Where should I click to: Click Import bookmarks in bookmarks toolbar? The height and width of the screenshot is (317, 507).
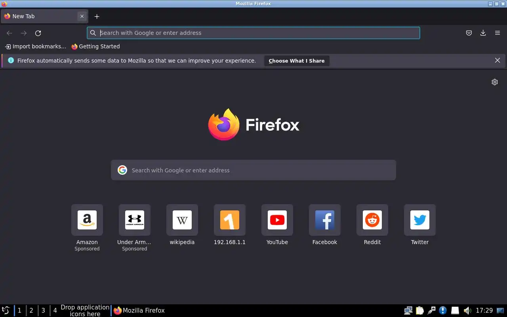coord(36,46)
